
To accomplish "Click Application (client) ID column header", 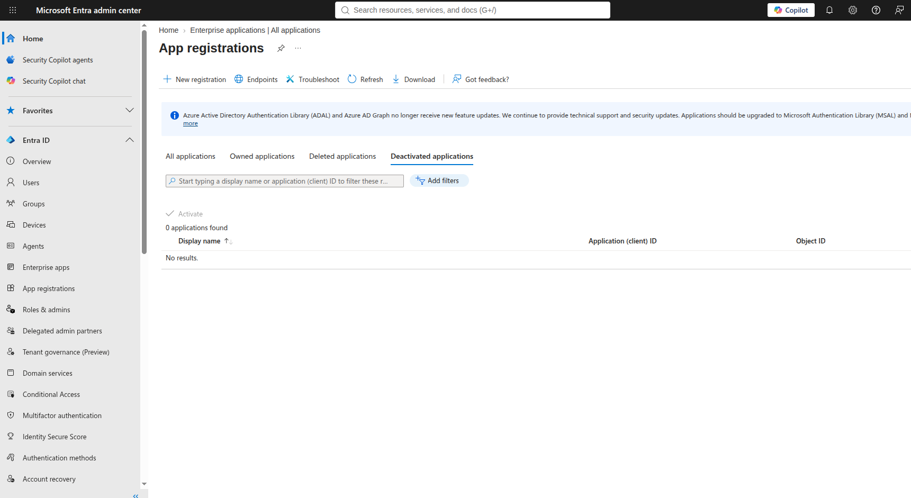I will (x=623, y=241).
